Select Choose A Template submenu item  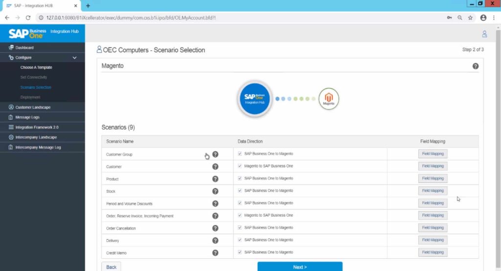pyautogui.click(x=36, y=67)
